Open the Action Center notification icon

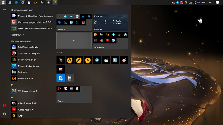217,2
